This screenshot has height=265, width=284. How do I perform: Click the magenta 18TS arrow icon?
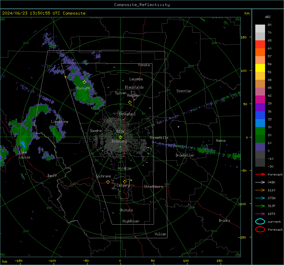[260, 214]
